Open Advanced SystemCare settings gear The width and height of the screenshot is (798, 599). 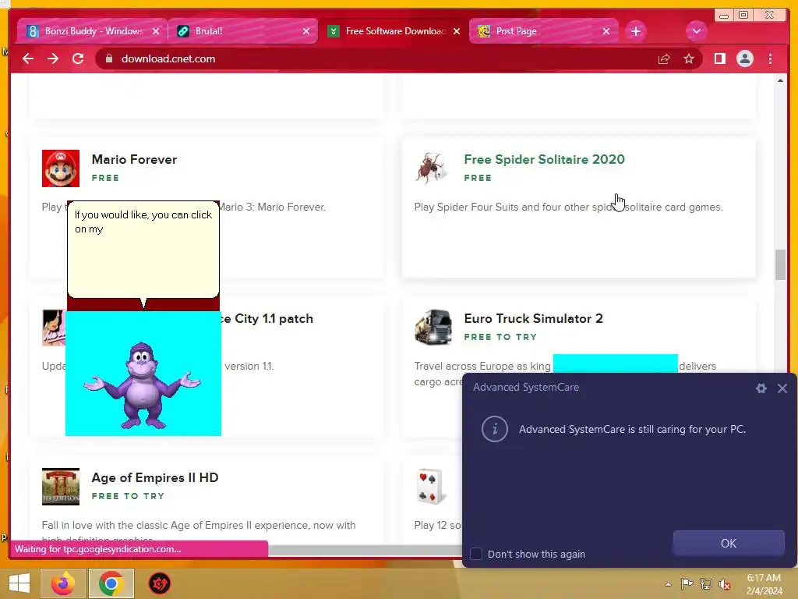coord(761,388)
